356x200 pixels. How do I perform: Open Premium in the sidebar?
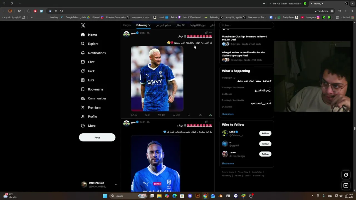(x=91, y=107)
